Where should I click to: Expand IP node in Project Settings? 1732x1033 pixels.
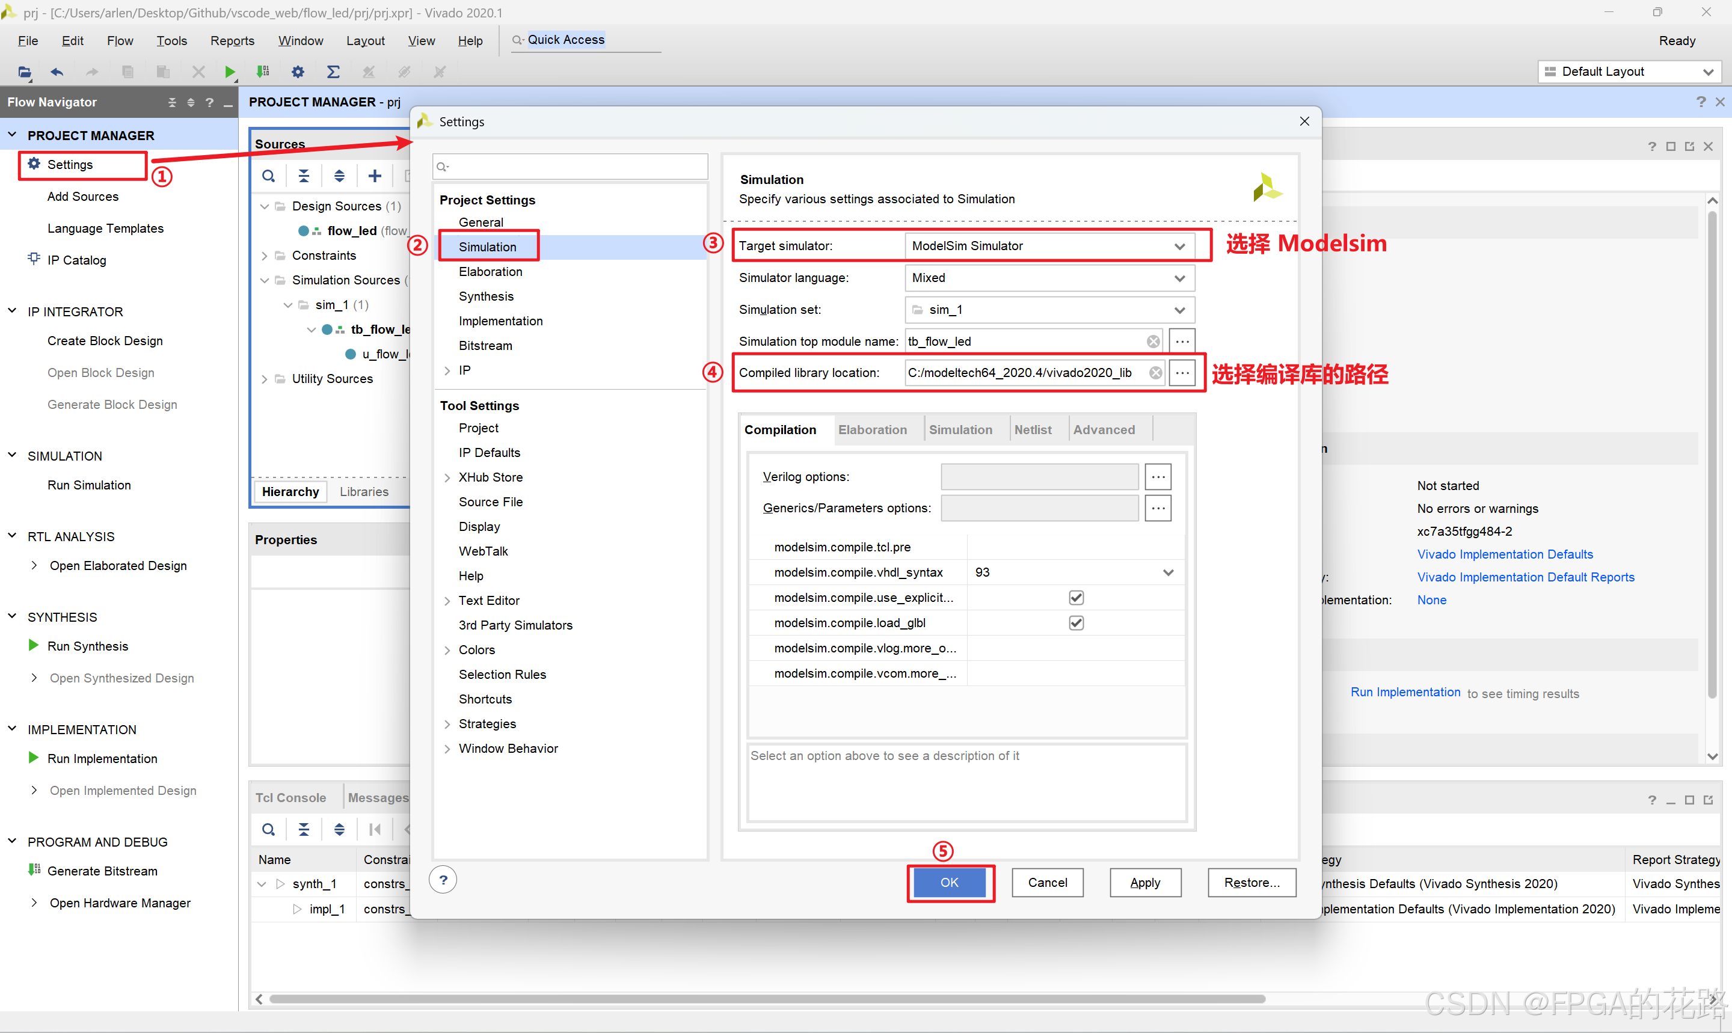(447, 370)
